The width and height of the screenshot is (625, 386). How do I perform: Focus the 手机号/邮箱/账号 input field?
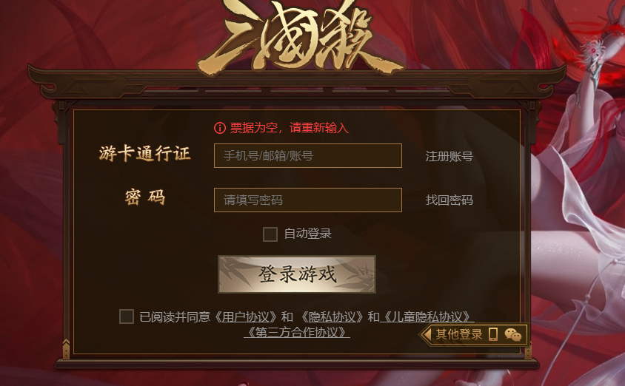(x=308, y=155)
